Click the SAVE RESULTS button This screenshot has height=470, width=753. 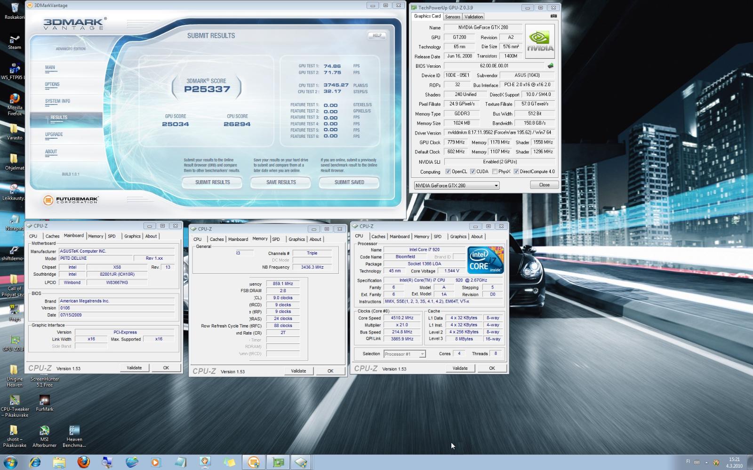click(281, 182)
